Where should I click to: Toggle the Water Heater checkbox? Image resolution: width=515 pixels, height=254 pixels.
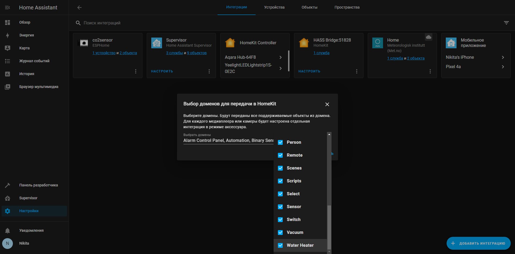[280, 245]
